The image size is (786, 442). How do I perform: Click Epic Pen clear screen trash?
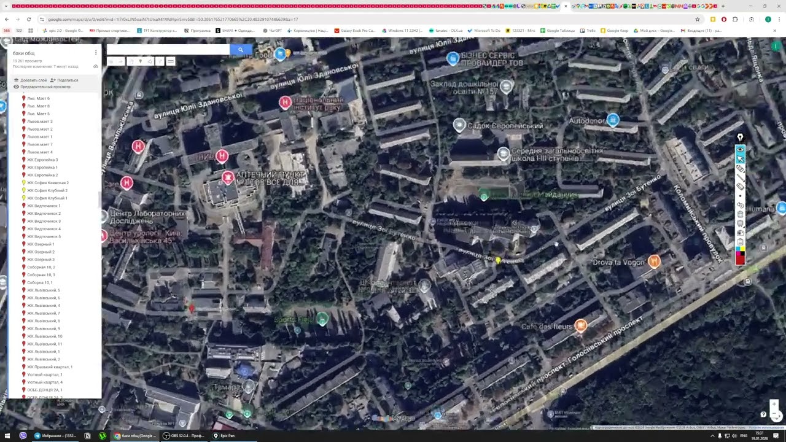click(740, 214)
